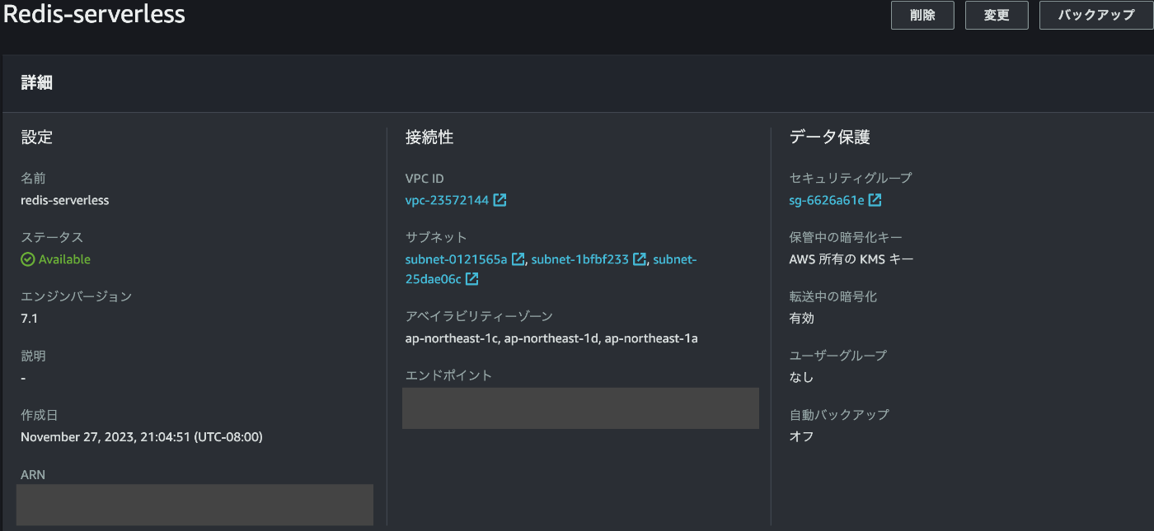Click the creation date November 27, 2023
The image size is (1154, 531).
tap(142, 437)
